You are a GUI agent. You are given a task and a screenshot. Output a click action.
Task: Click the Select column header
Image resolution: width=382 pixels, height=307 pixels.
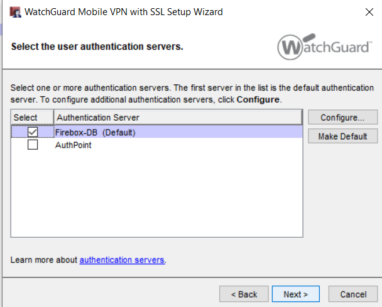[x=32, y=117]
